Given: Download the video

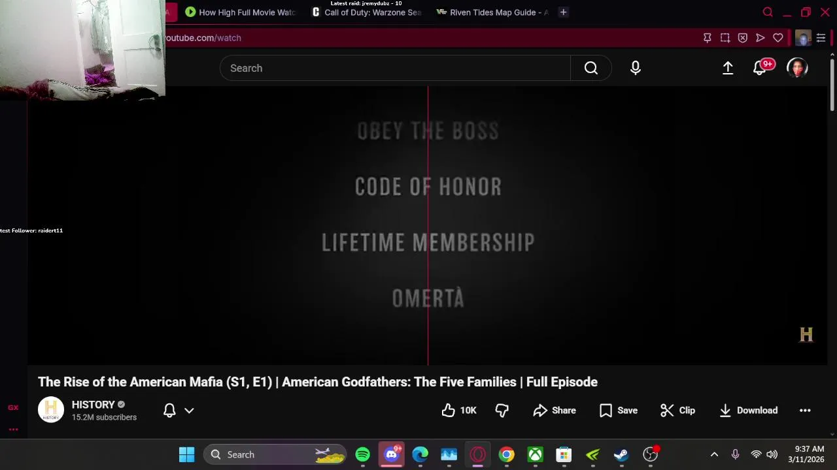Looking at the screenshot, I should tap(749, 410).
